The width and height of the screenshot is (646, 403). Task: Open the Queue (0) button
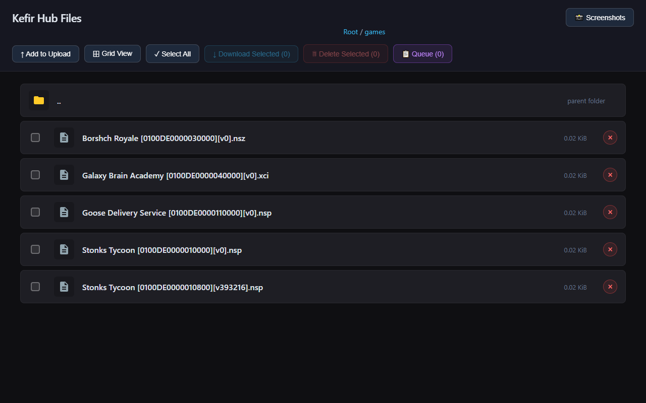pyautogui.click(x=422, y=54)
